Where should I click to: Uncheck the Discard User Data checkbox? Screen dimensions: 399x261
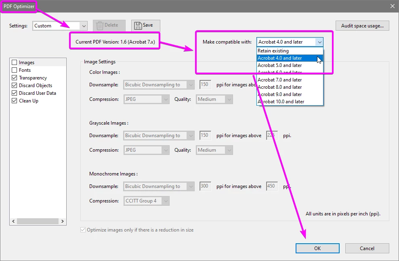click(x=15, y=93)
